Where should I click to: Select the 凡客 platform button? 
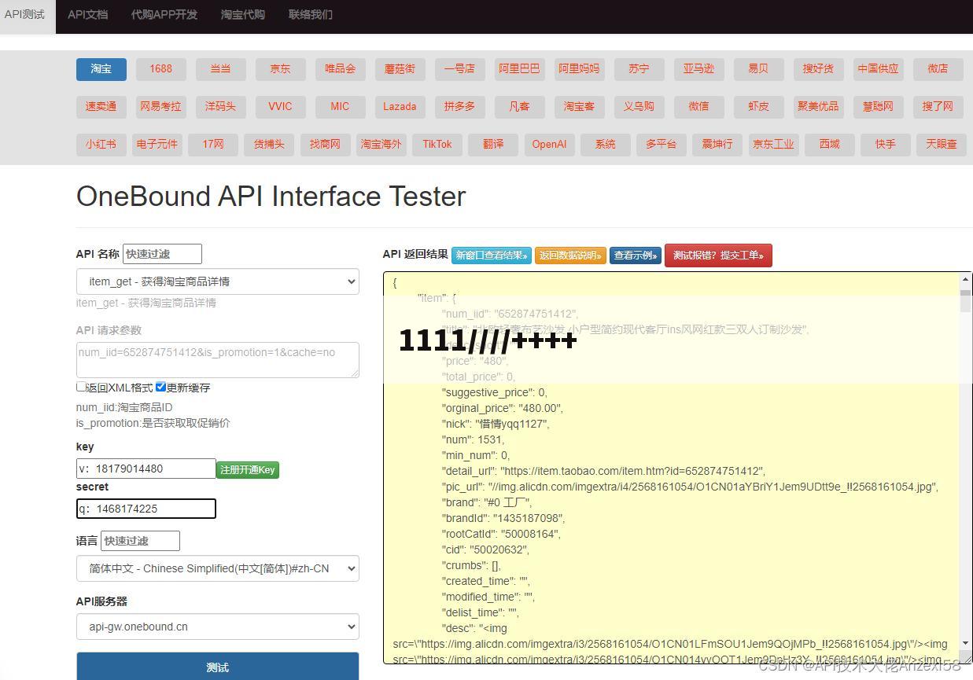click(x=520, y=106)
